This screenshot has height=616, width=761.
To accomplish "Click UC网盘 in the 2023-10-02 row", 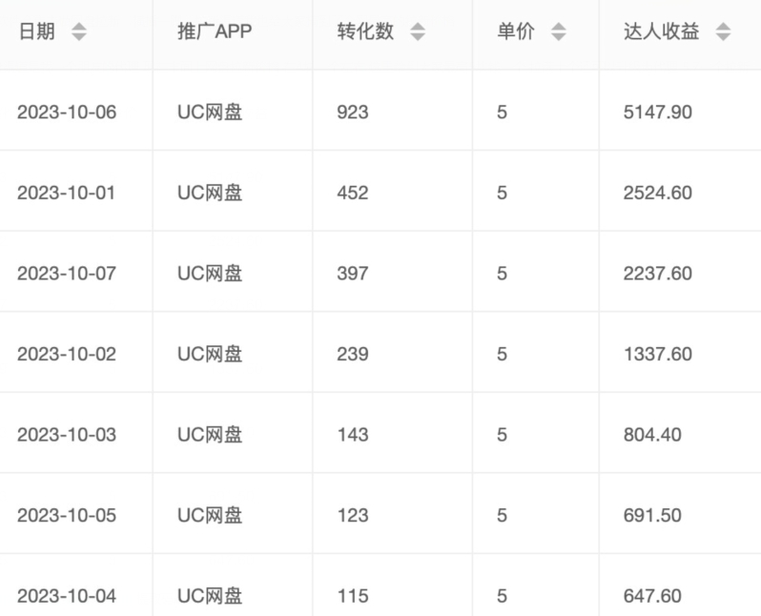I will pos(210,354).
